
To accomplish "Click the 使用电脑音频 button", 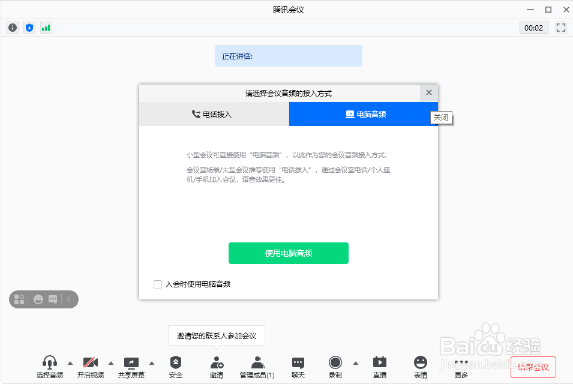I will pos(289,253).
